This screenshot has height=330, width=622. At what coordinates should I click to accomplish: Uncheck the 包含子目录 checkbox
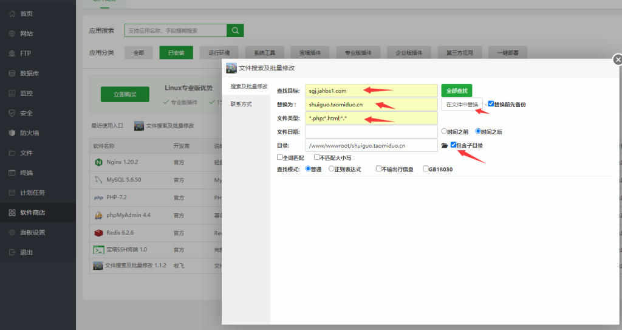point(453,145)
